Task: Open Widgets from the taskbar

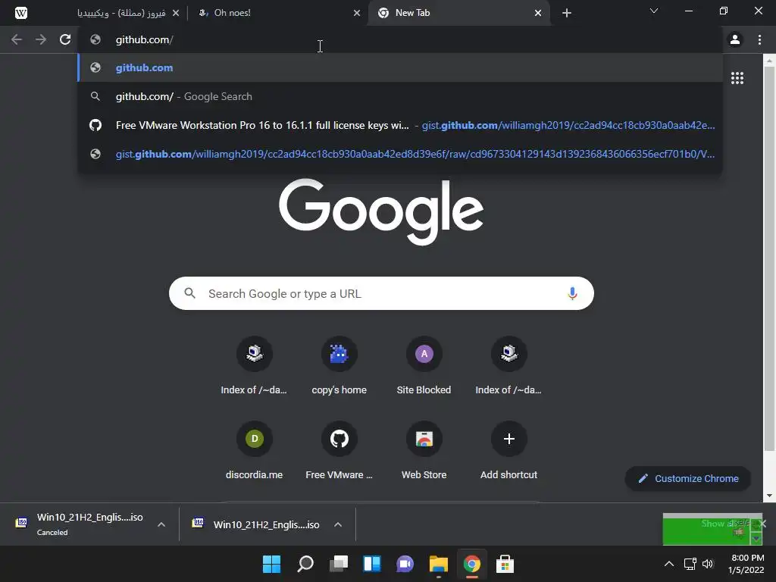Action: point(372,564)
